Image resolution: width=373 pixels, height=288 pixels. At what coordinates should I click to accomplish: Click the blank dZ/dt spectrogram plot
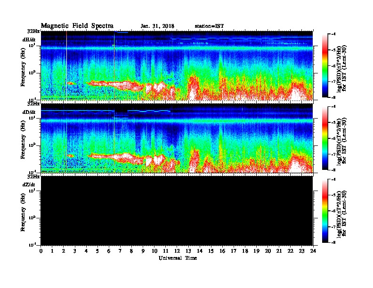click(x=177, y=210)
